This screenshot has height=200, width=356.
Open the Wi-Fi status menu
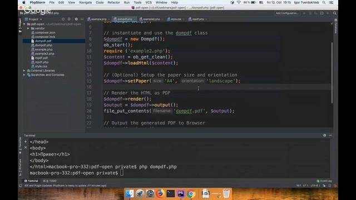[x=239, y=2]
